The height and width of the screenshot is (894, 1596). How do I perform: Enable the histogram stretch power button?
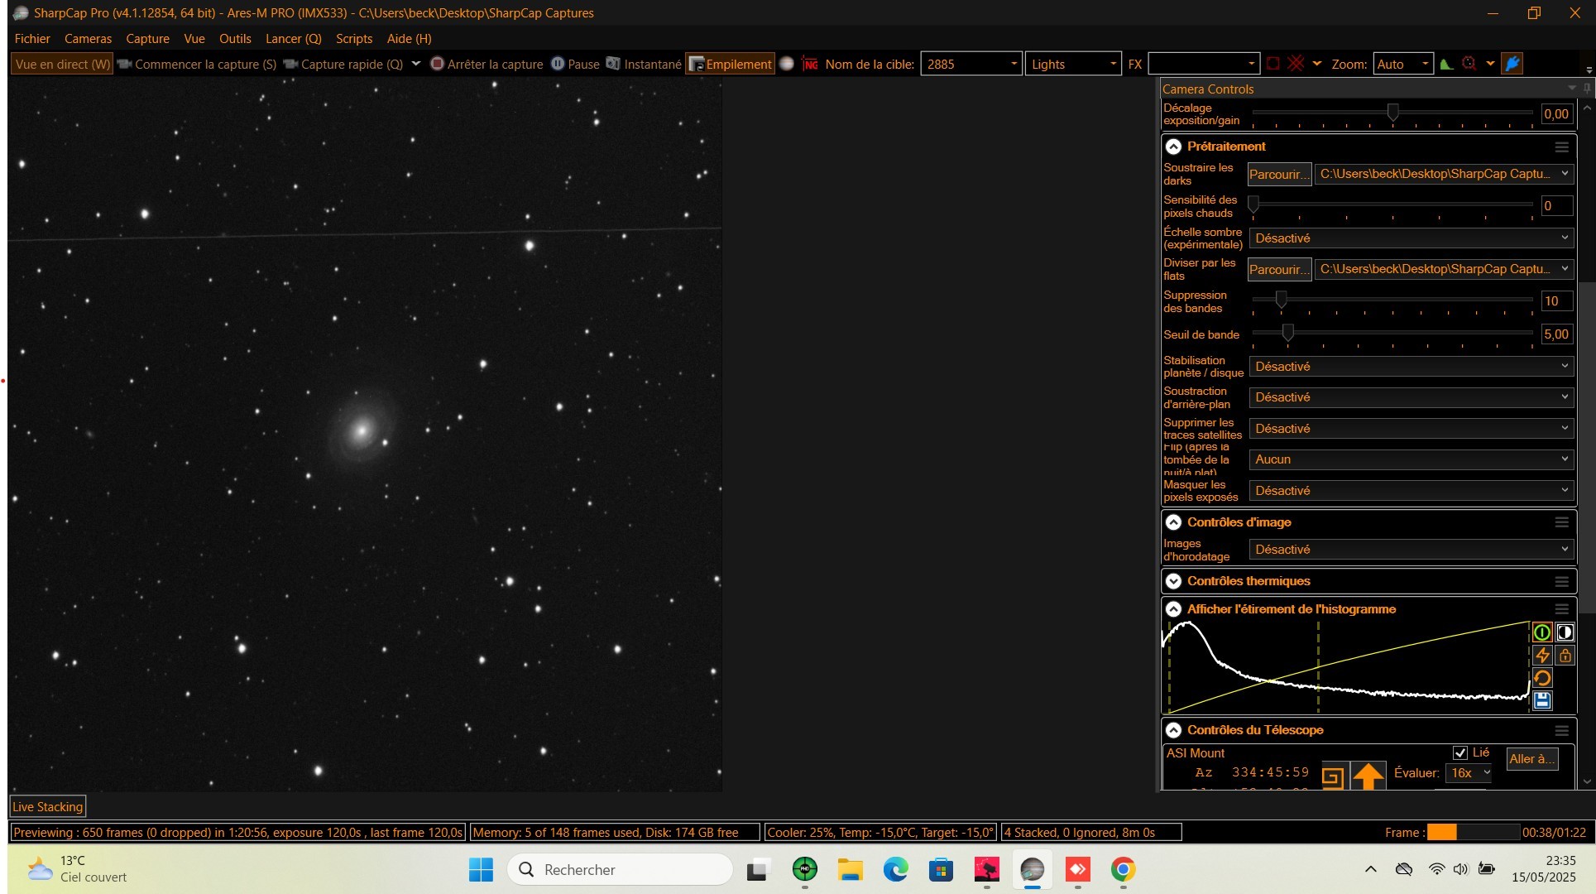[1542, 632]
